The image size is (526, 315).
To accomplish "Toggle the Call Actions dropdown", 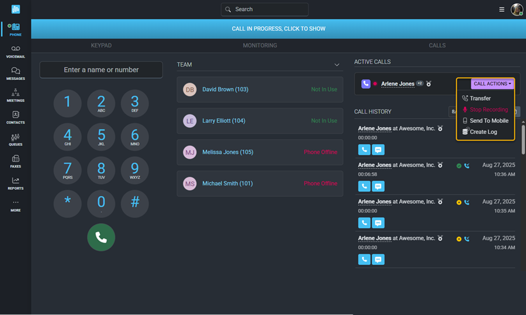I will pyautogui.click(x=492, y=84).
